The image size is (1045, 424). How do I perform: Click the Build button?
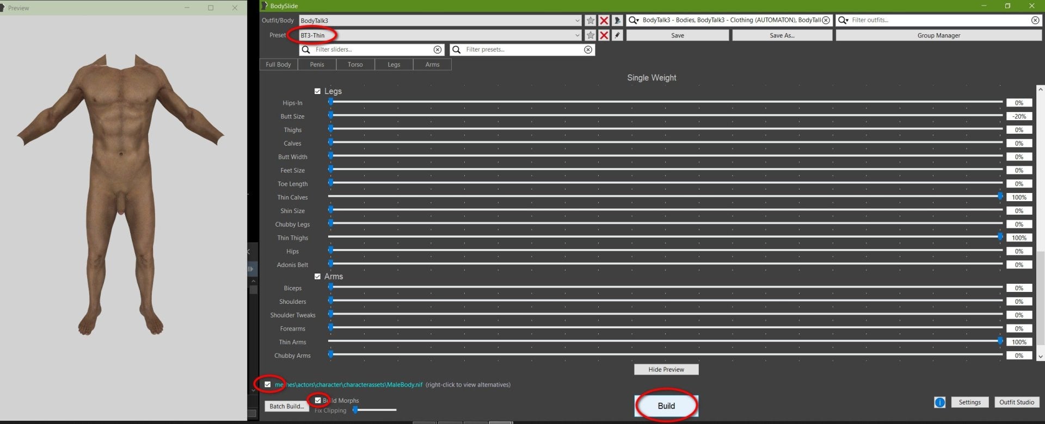(x=666, y=406)
